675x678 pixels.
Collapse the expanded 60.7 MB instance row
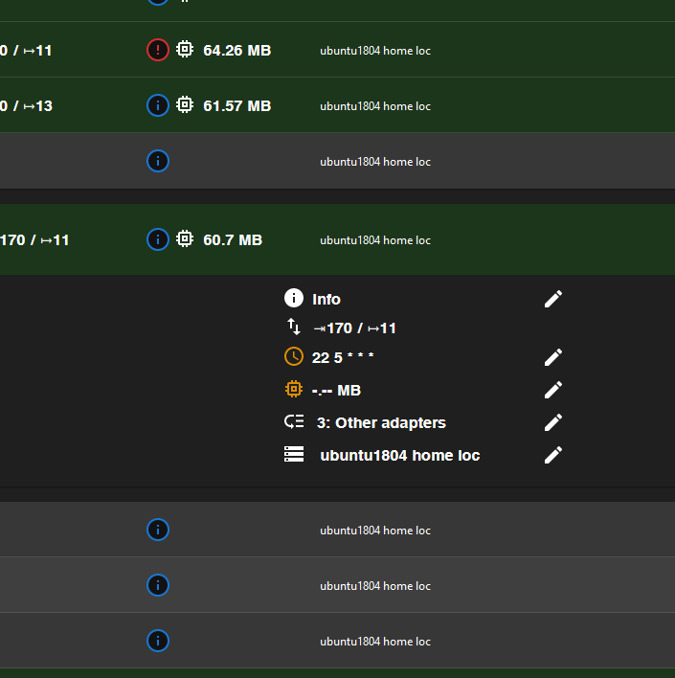point(337,239)
